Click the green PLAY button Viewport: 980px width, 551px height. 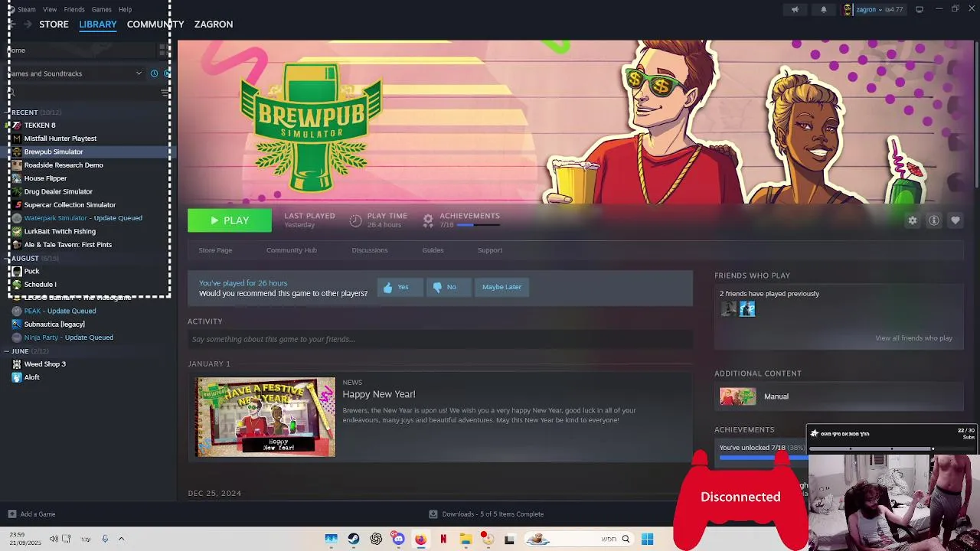[230, 220]
